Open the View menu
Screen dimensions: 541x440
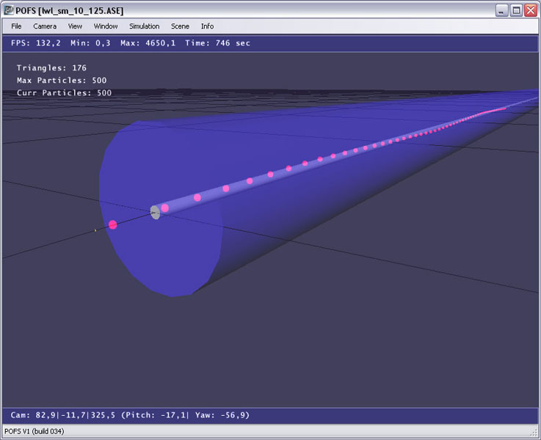75,26
